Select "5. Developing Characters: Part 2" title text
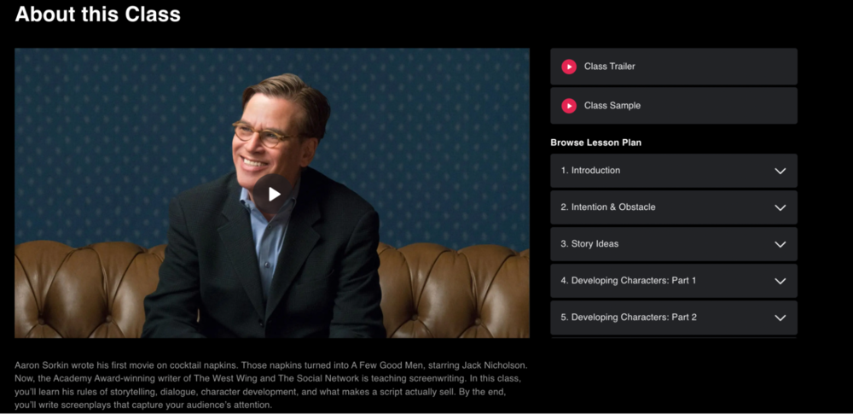Viewport: 853px width, 414px height. point(629,317)
